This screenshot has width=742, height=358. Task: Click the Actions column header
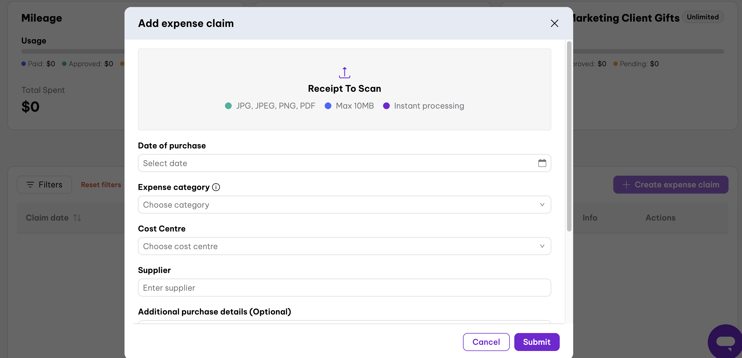tap(660, 218)
